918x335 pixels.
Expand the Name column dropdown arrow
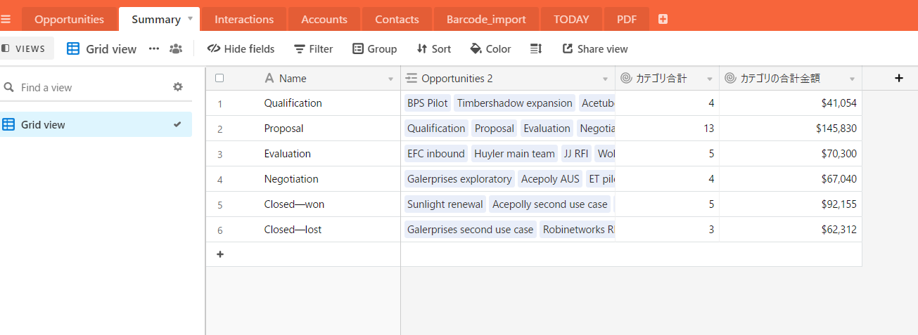(391, 79)
